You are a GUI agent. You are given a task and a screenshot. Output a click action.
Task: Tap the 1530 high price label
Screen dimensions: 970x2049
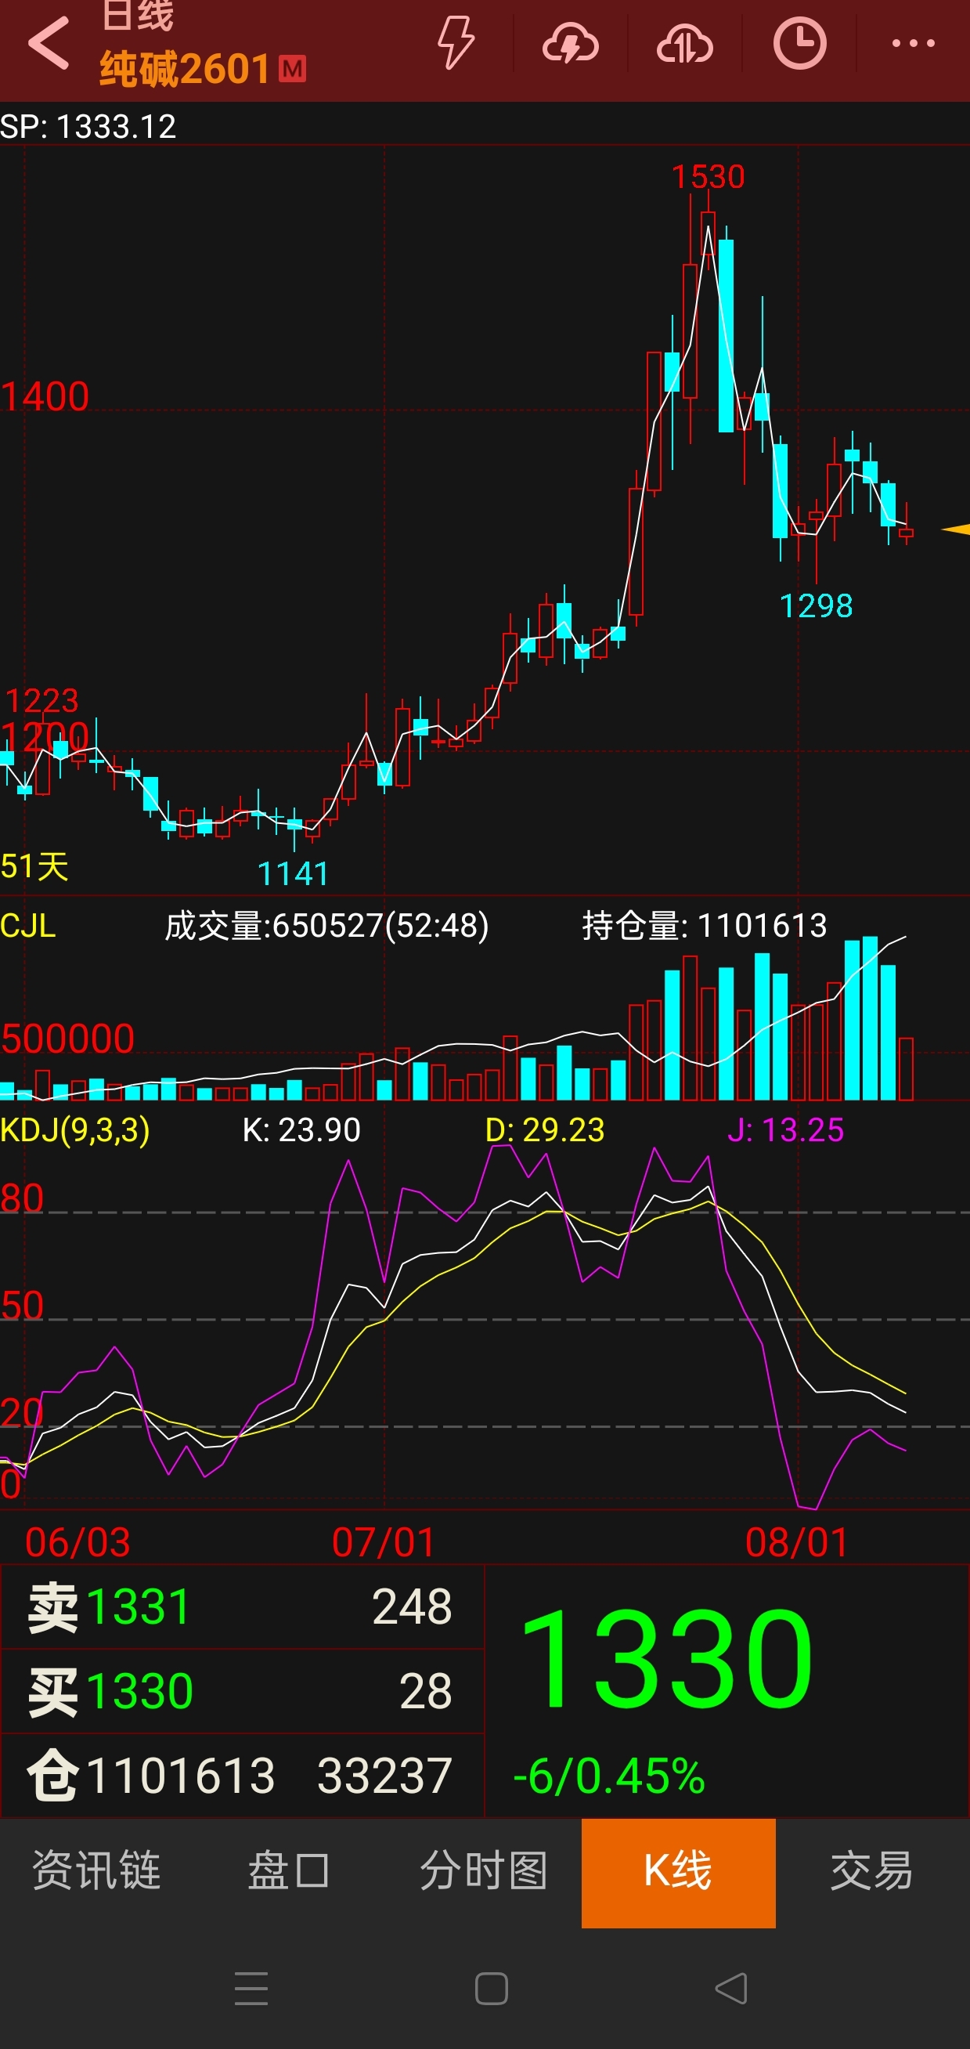click(708, 176)
